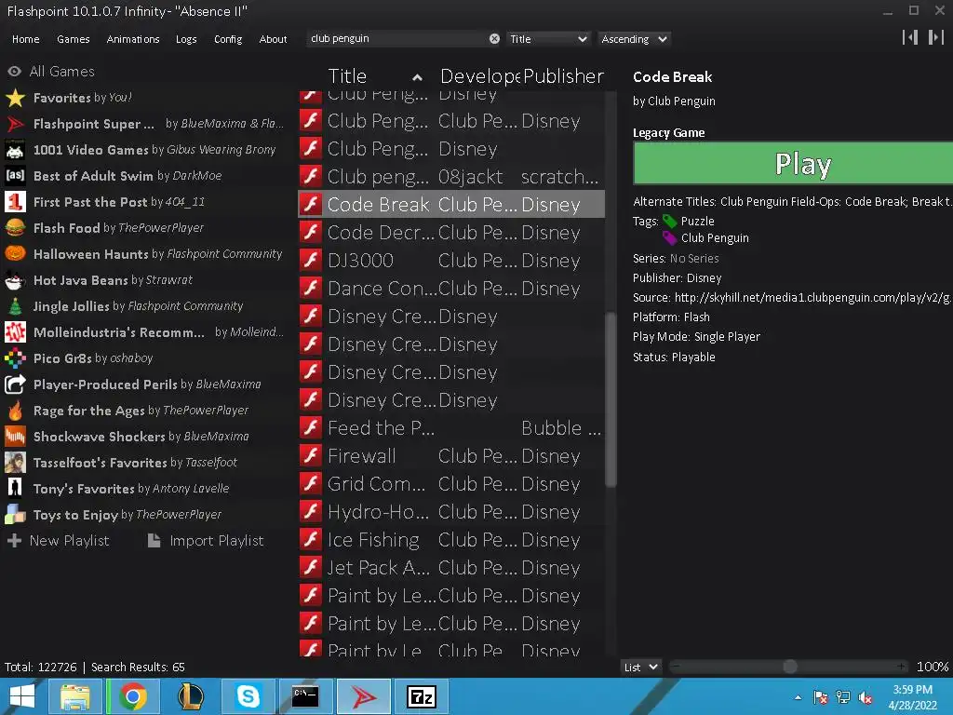Click the Tony's Favorites silhouette icon

(x=15, y=488)
